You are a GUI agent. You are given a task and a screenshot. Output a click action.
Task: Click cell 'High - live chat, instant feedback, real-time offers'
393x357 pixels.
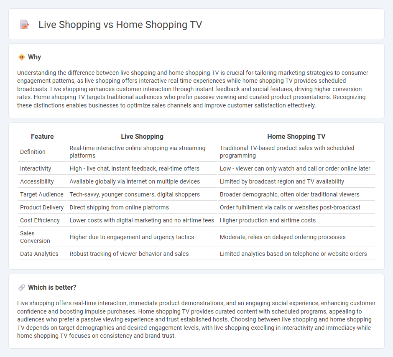click(x=142, y=168)
